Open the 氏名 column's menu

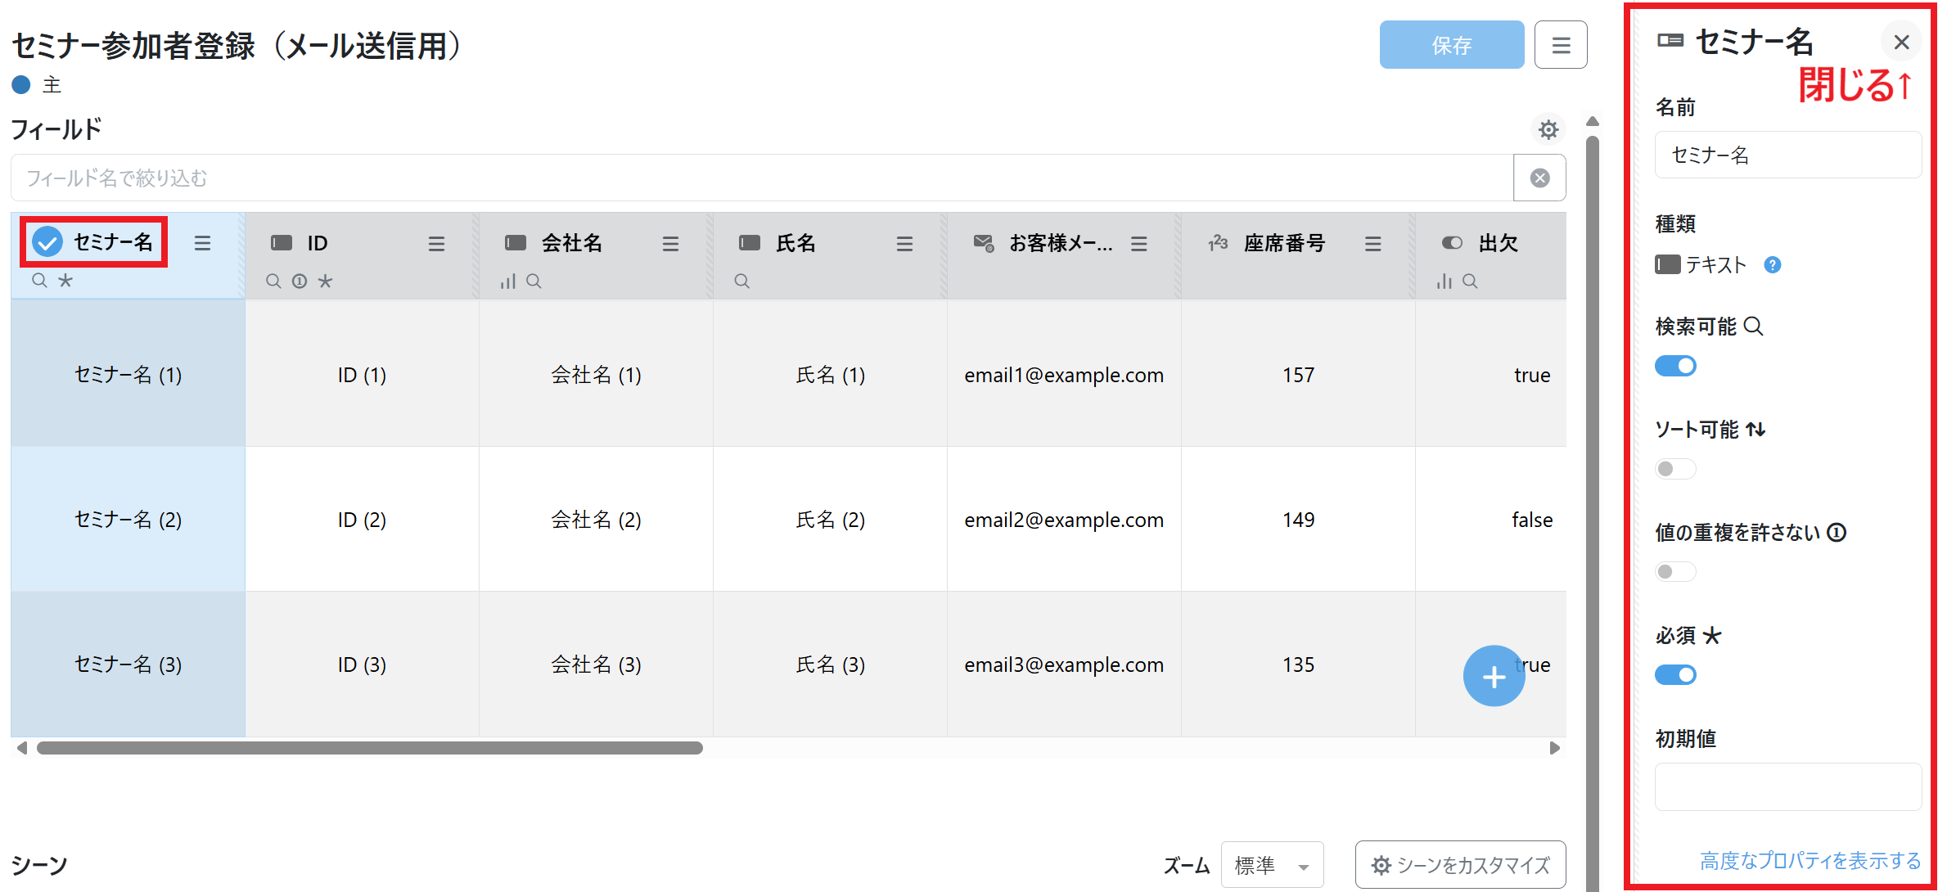point(904,243)
